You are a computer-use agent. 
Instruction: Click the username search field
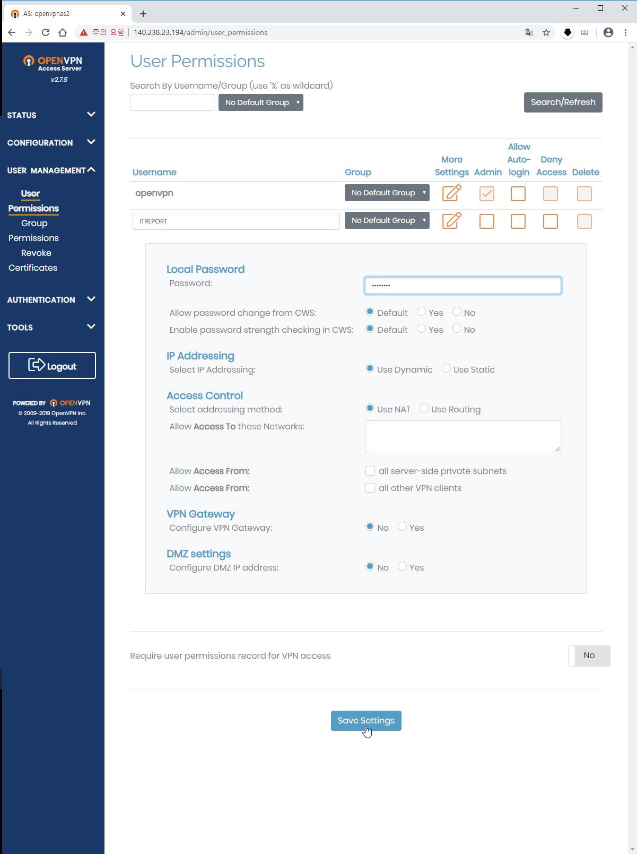click(x=172, y=102)
